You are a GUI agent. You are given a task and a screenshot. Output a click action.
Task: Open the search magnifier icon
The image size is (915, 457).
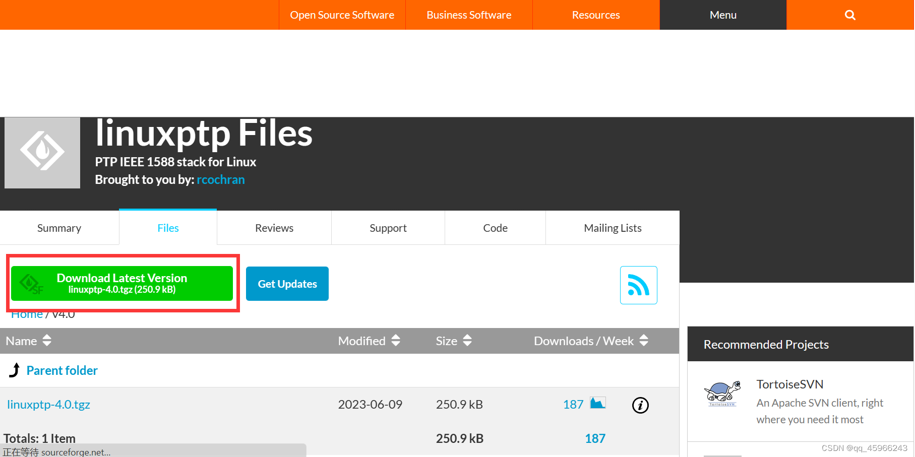[x=850, y=15]
